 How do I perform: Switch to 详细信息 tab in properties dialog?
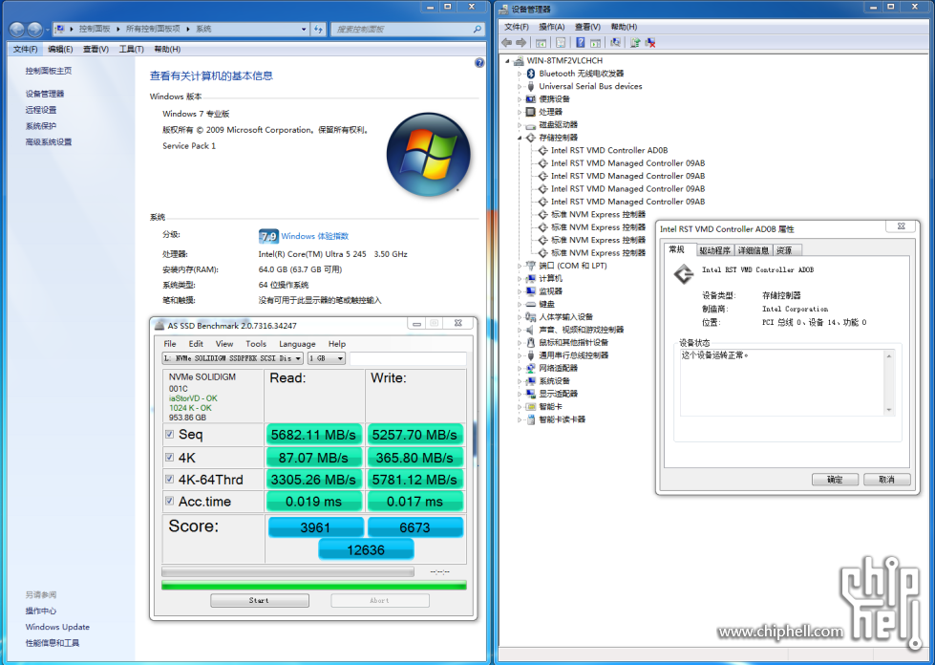754,250
